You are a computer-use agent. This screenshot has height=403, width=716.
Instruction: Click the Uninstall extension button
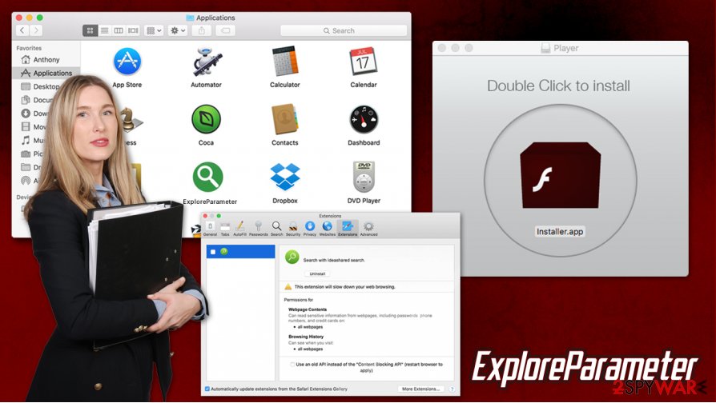point(317,274)
